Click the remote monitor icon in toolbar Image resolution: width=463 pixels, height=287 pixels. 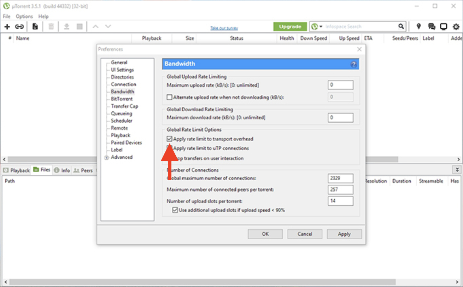444,27
